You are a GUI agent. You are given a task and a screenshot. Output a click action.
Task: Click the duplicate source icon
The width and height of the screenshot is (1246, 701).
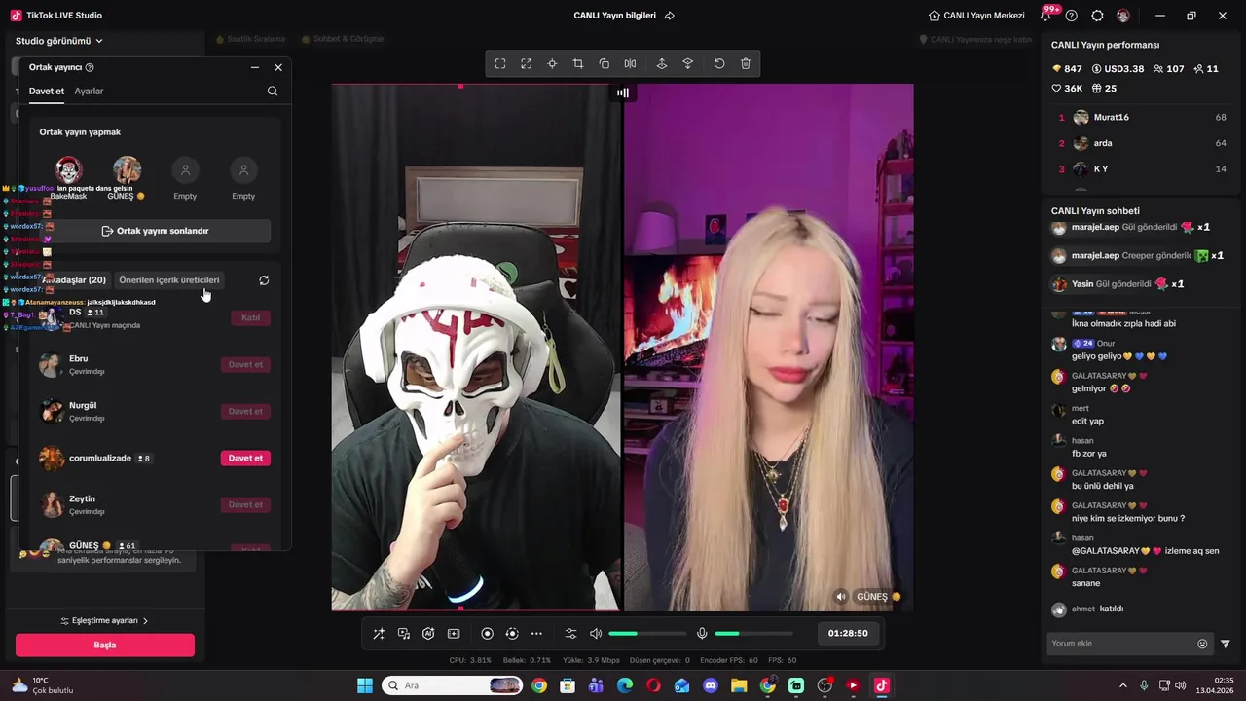pyautogui.click(x=605, y=63)
